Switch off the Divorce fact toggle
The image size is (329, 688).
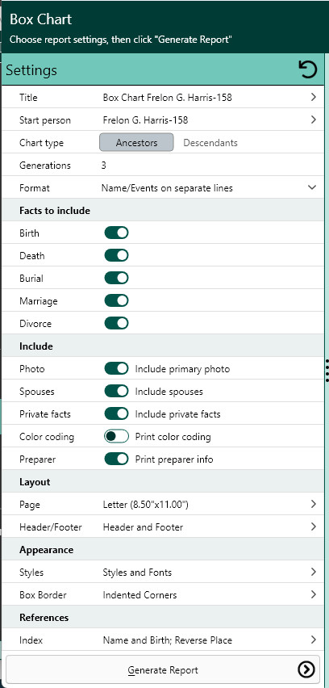tap(117, 323)
